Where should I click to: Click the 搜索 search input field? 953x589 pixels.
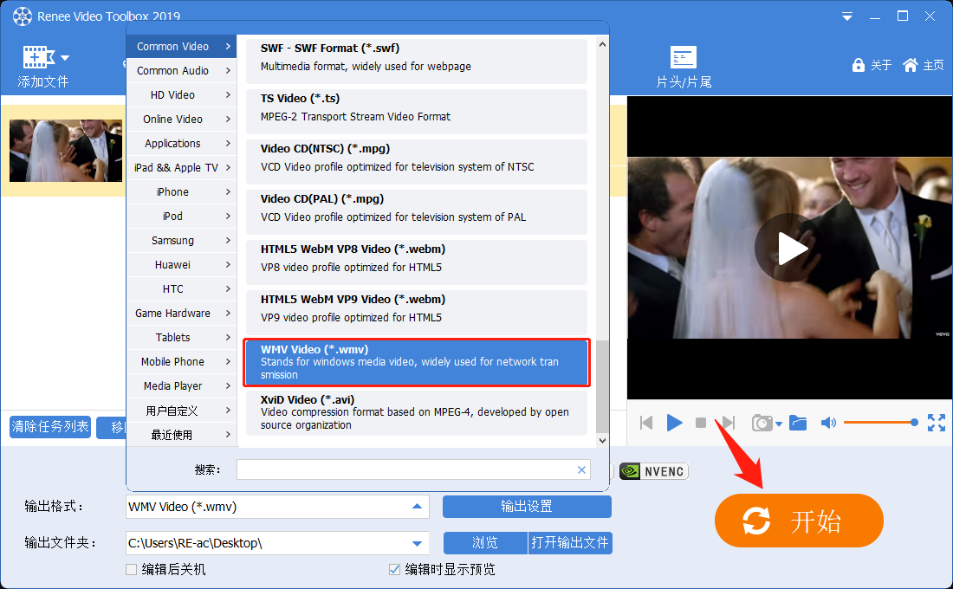coord(413,469)
